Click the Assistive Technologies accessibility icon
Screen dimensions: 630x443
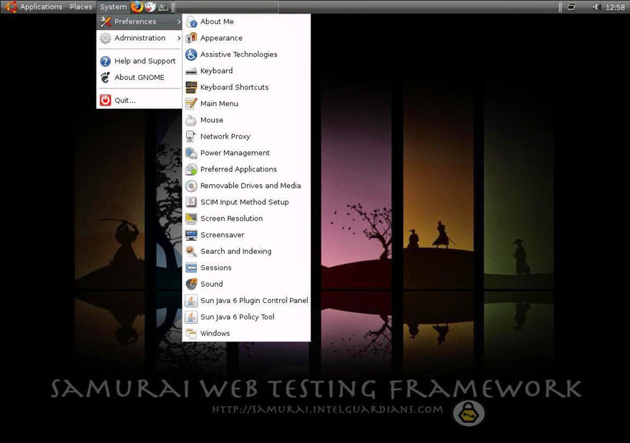pos(192,54)
